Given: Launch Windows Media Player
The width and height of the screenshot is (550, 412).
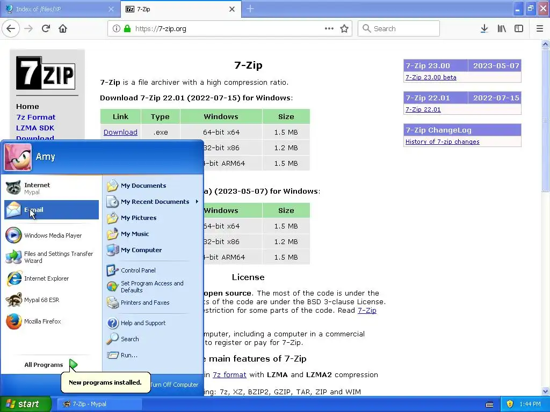Looking at the screenshot, I should click(x=52, y=236).
